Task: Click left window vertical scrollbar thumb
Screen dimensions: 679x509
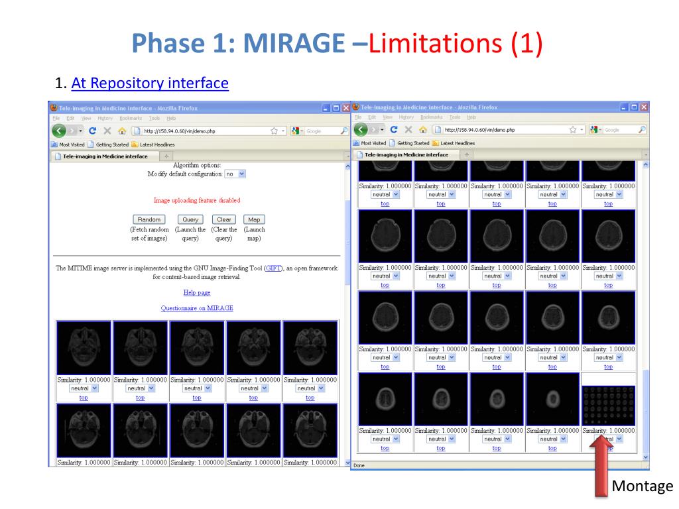Action: 347,243
